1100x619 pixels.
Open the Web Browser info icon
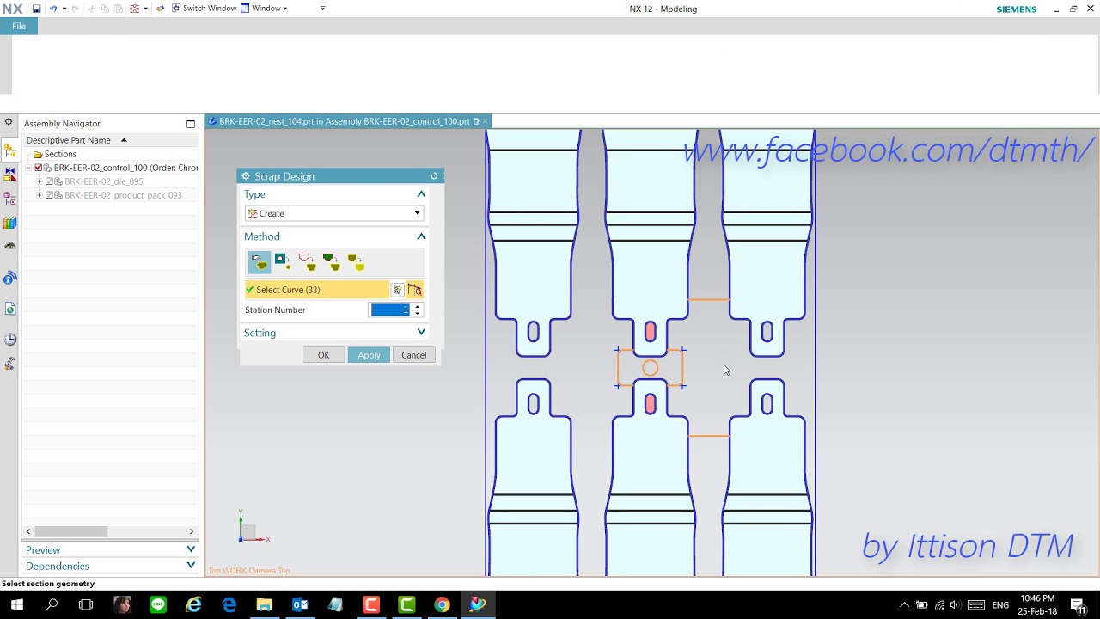[9, 278]
